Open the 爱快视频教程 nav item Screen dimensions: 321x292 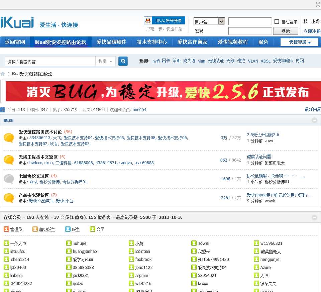(233, 42)
